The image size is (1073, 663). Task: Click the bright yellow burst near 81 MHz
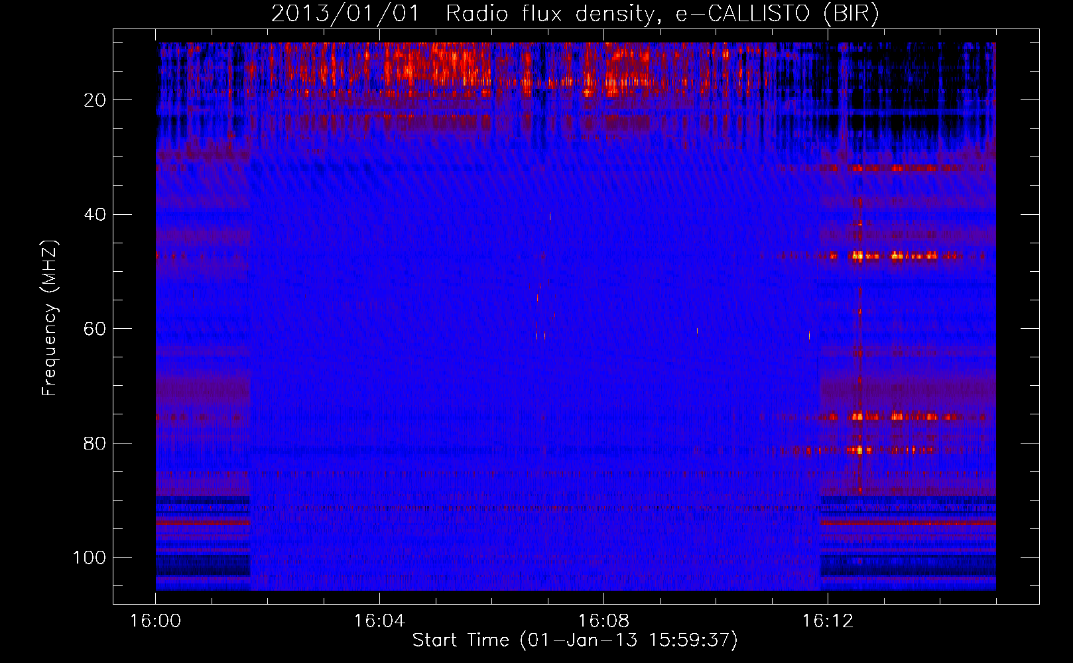point(859,450)
